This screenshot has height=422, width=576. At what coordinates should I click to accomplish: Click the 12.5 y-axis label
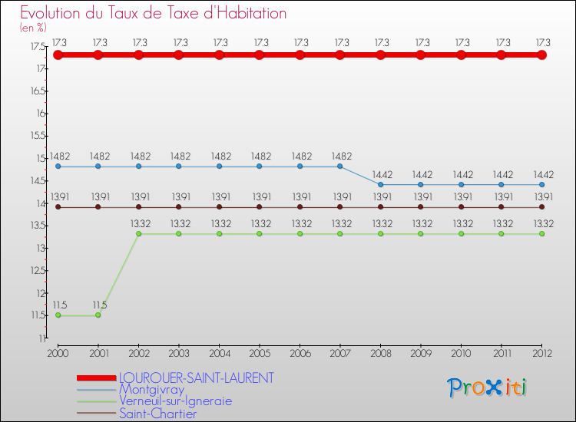coord(38,271)
